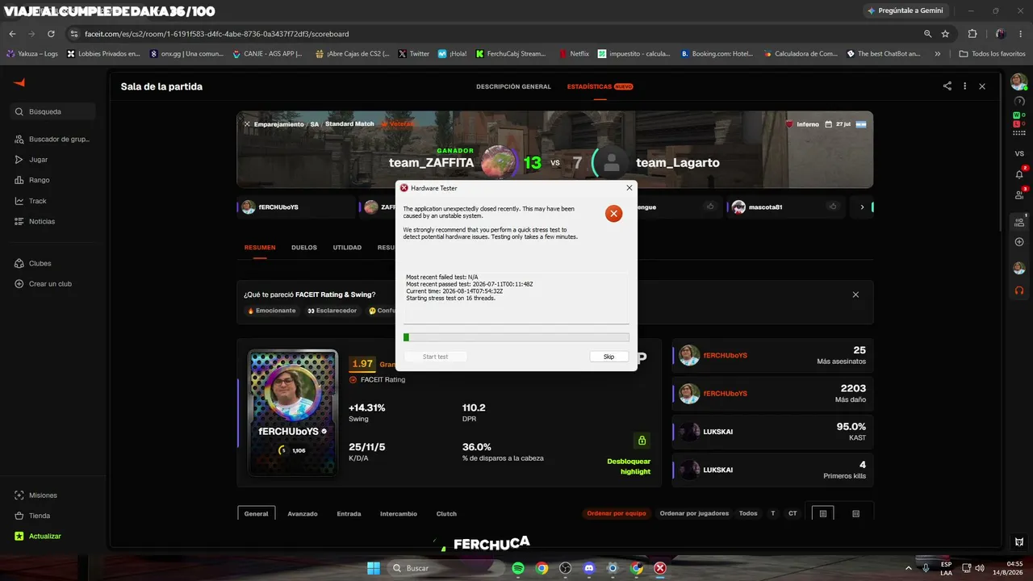Share the match room
Image resolution: width=1033 pixels, height=581 pixels.
947,86
